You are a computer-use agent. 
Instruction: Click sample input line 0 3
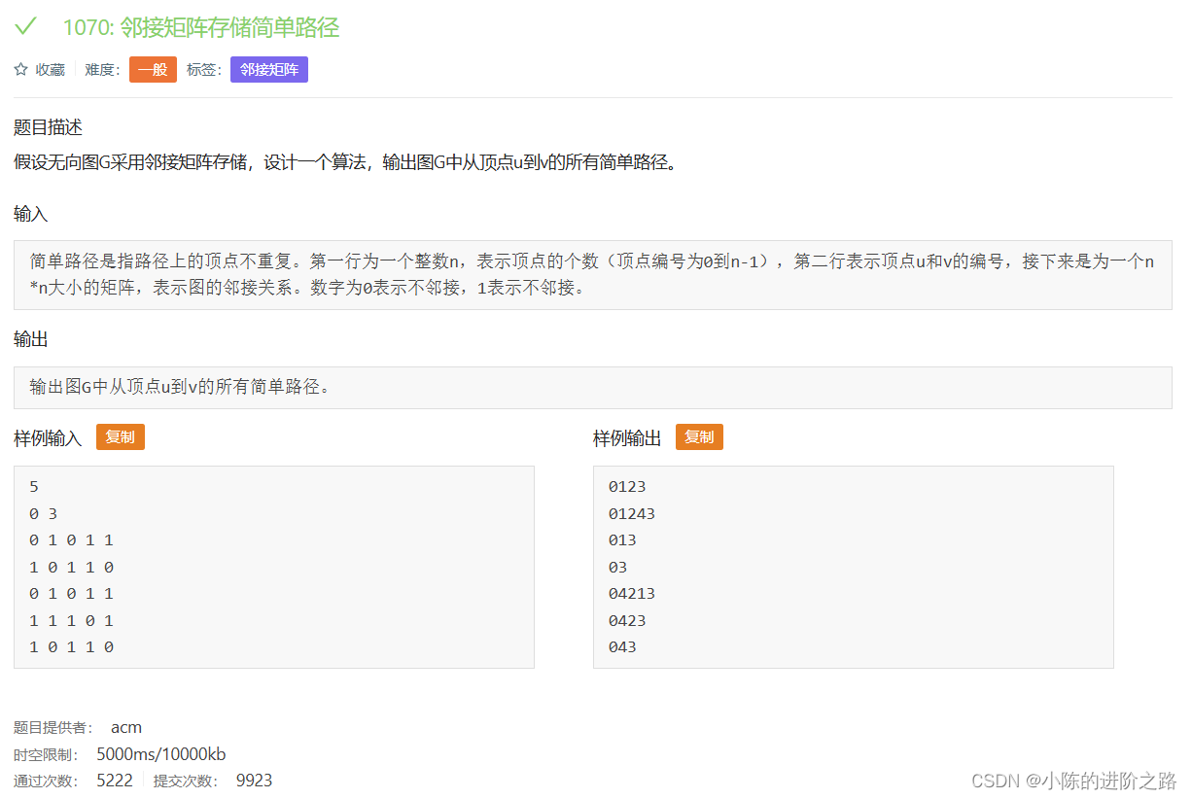[44, 513]
